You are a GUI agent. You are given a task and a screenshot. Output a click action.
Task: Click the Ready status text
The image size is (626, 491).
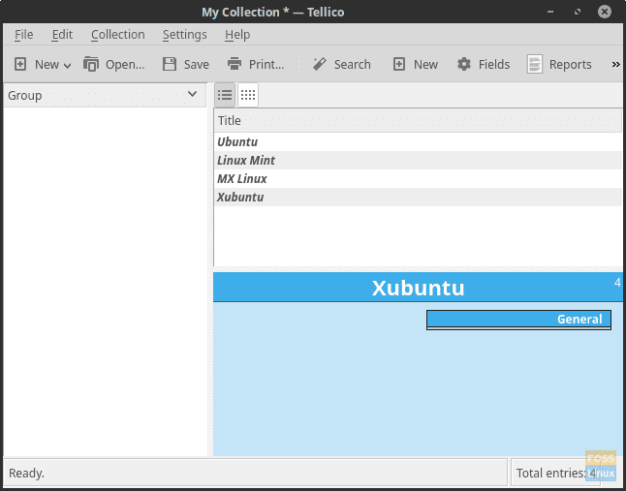(26, 473)
